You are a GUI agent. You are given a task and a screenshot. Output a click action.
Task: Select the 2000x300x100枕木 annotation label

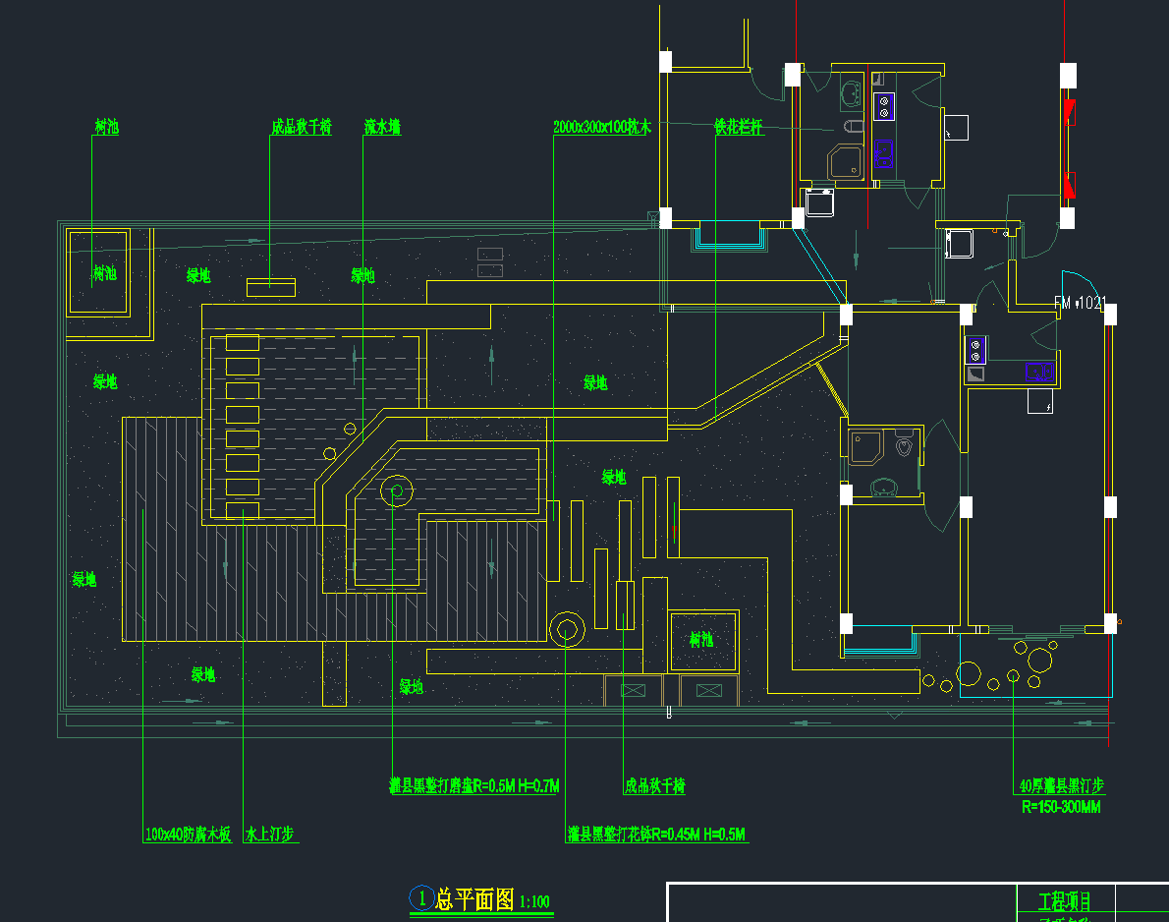(602, 127)
